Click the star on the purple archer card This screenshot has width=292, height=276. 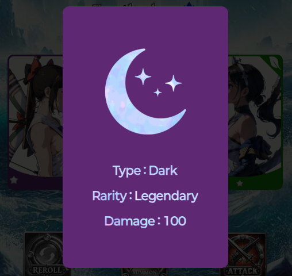tap(14, 180)
